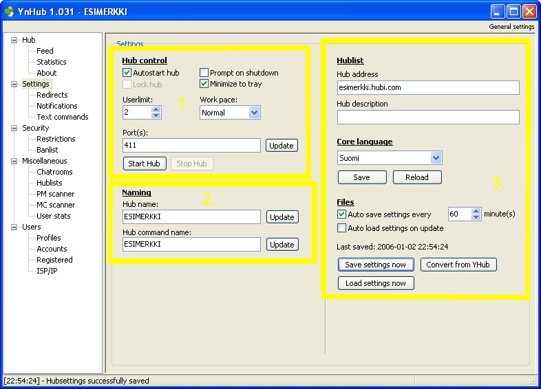Viewport: 541px width, 389px height.
Task: Open PM scanner page
Action: tap(56, 194)
